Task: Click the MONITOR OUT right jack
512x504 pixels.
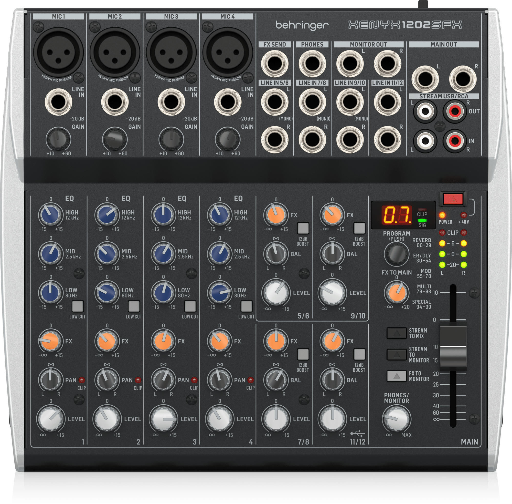Action: [387, 64]
